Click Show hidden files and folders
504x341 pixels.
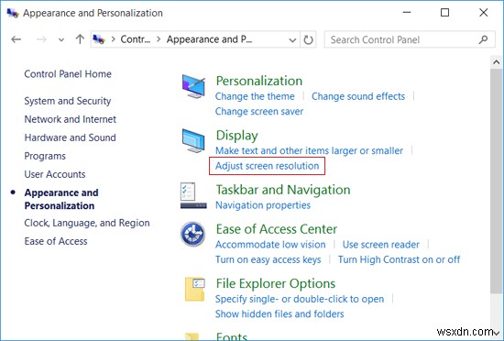279,314
